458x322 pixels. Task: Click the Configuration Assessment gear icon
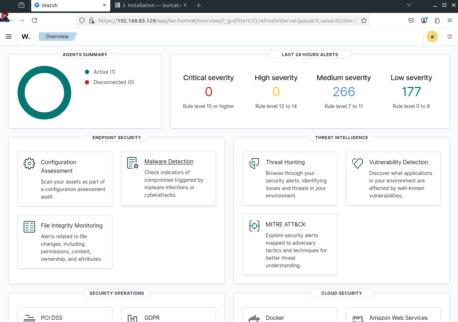point(29,164)
